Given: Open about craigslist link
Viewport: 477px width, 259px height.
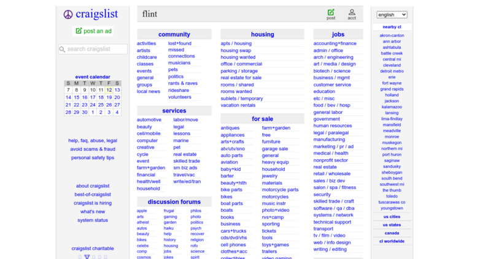Looking at the screenshot, I should pos(93,186).
